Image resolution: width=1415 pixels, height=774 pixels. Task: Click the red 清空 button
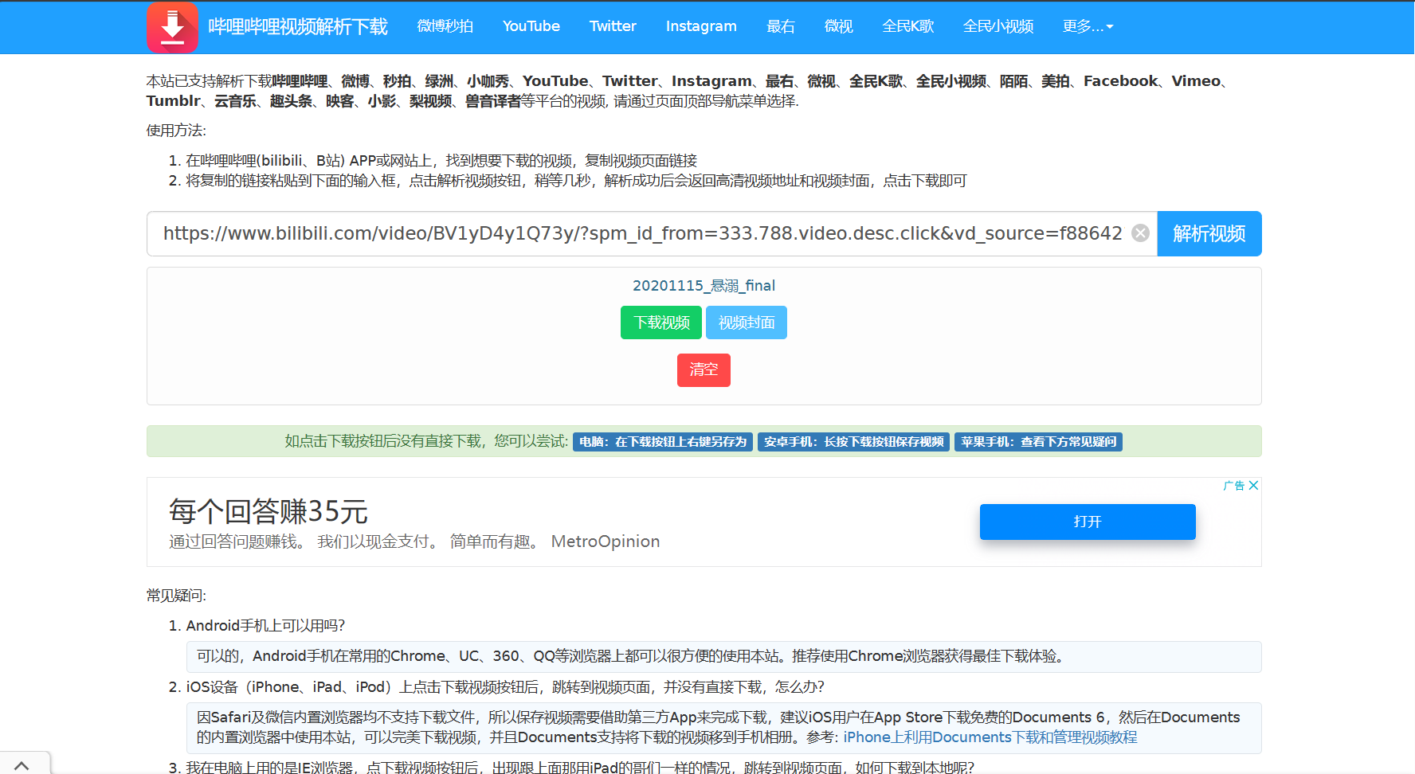[704, 370]
